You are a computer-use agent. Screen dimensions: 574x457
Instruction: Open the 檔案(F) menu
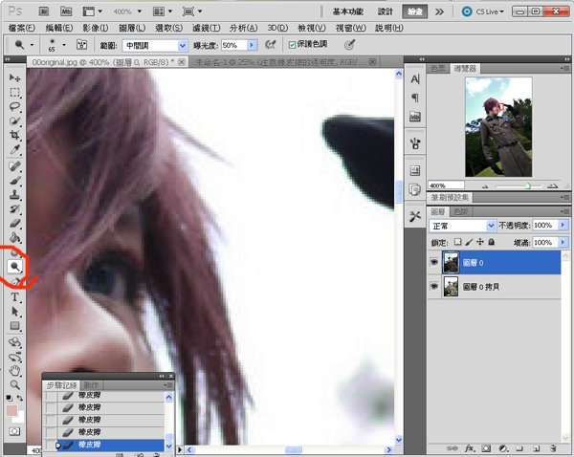(x=22, y=28)
